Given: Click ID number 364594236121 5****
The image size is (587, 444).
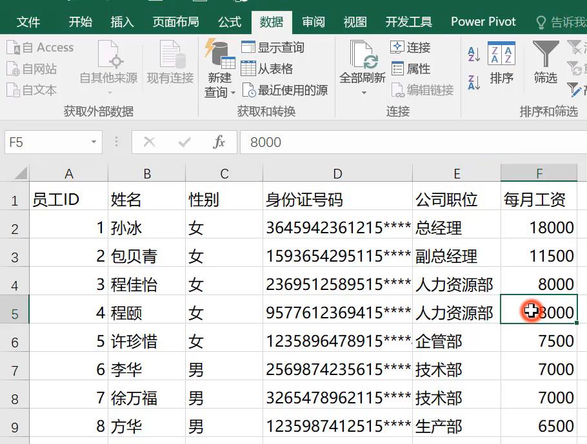Looking at the screenshot, I should [x=337, y=227].
